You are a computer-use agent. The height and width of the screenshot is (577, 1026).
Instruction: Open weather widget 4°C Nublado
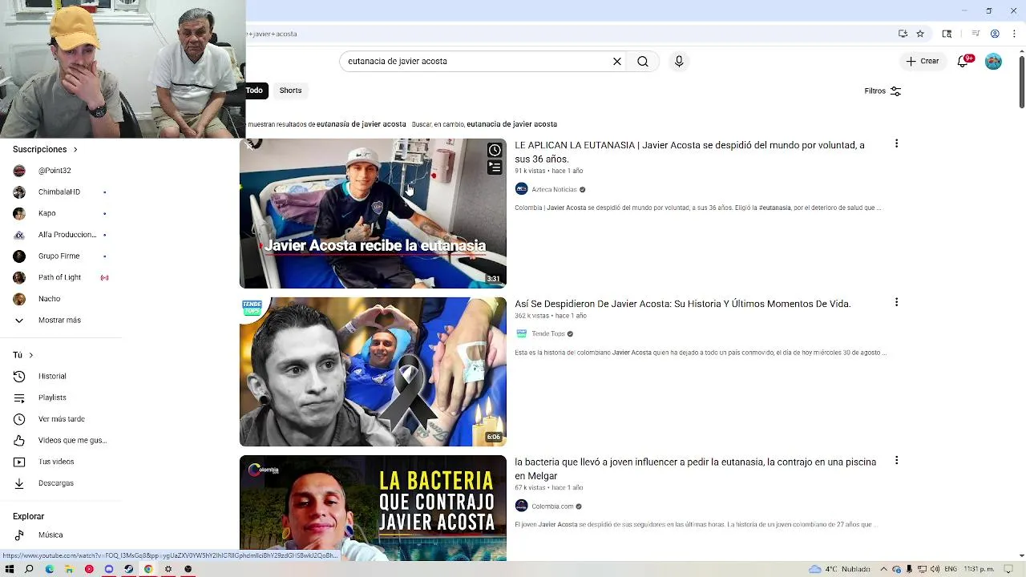tap(839, 569)
